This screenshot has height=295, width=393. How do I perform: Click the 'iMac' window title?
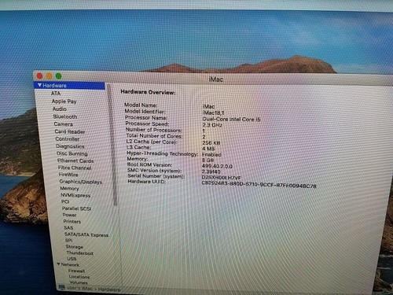click(x=216, y=79)
